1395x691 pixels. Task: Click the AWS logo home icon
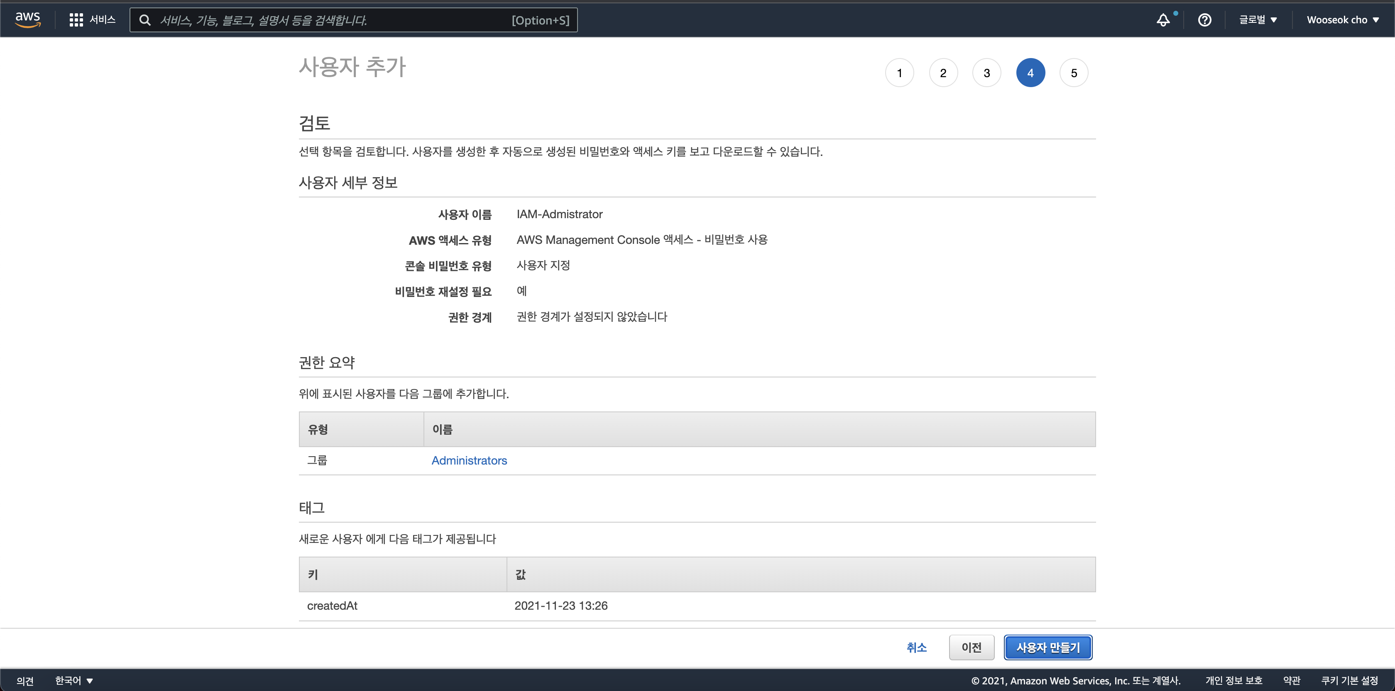coord(28,19)
